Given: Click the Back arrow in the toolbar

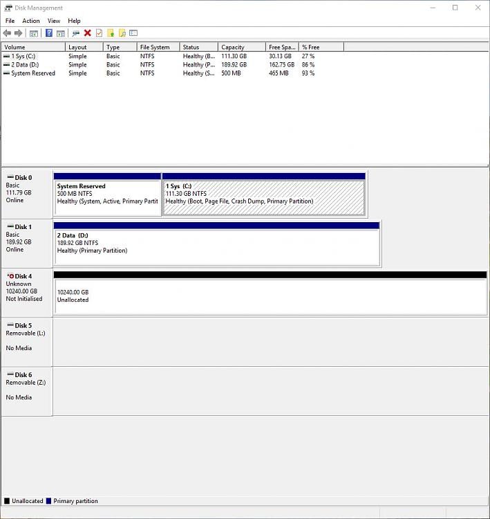Looking at the screenshot, I should pos(7,33).
